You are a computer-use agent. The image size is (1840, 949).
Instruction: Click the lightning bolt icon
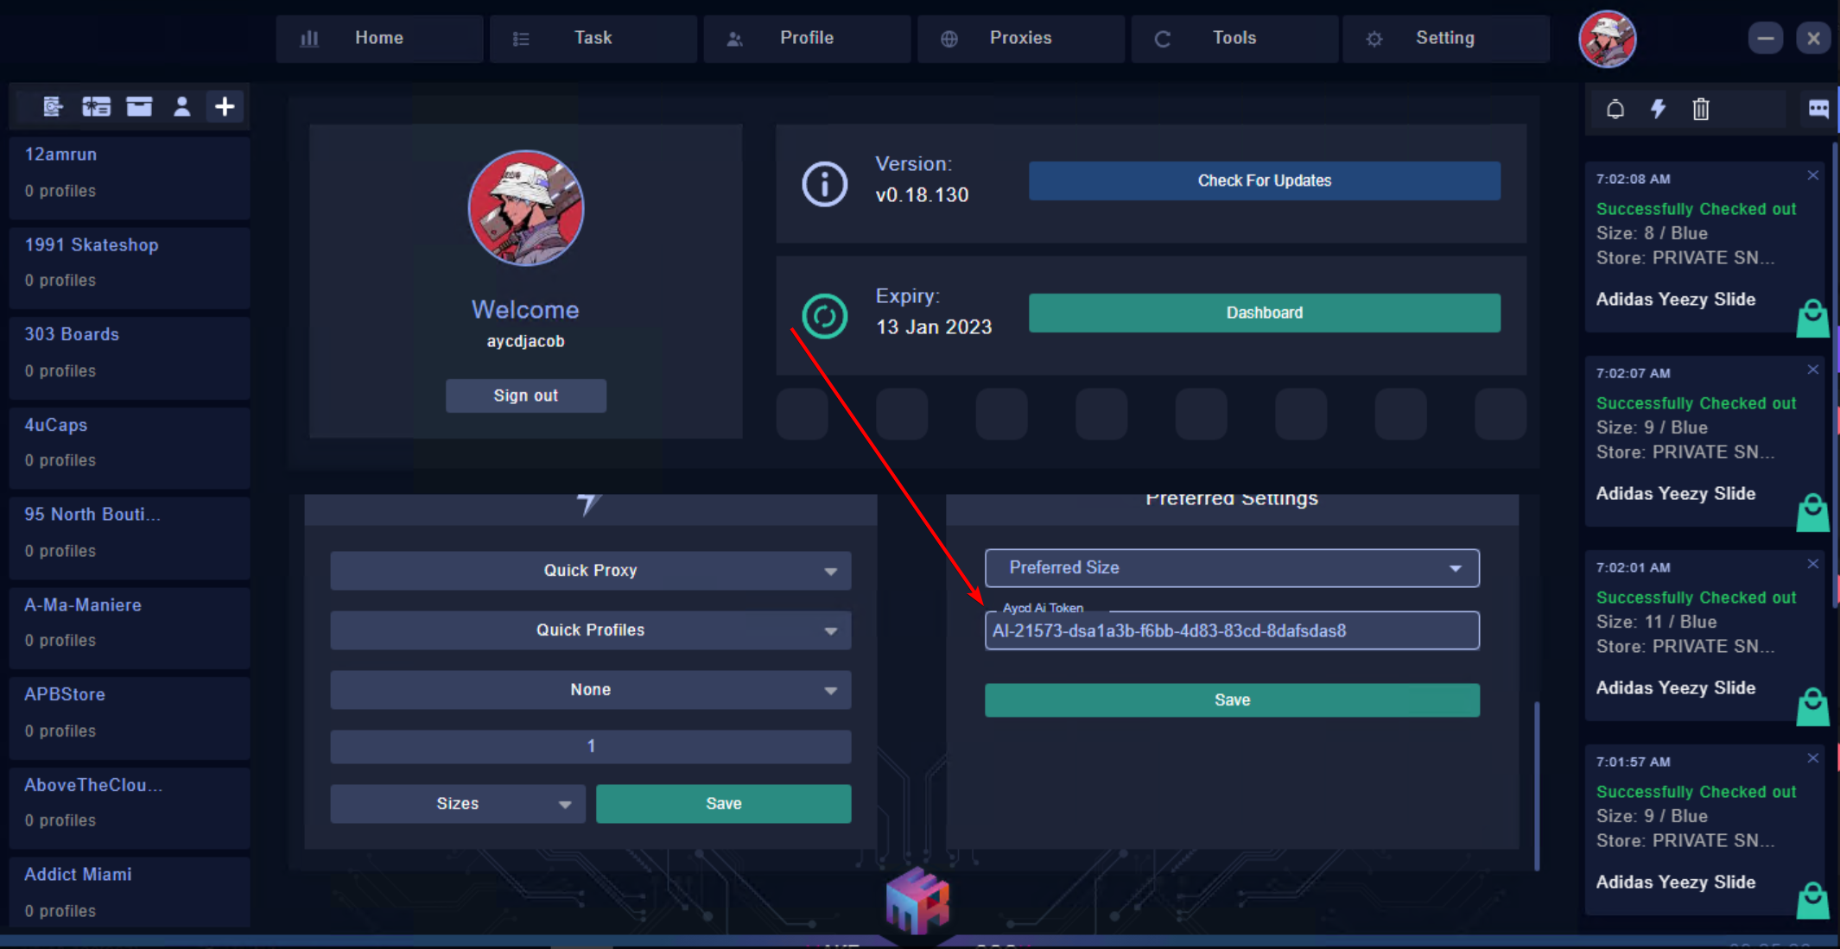[1658, 109]
